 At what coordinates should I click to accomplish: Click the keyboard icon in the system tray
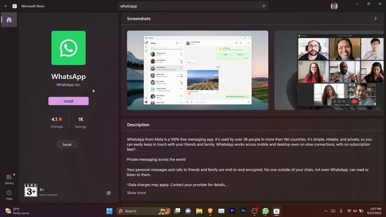pos(333,211)
